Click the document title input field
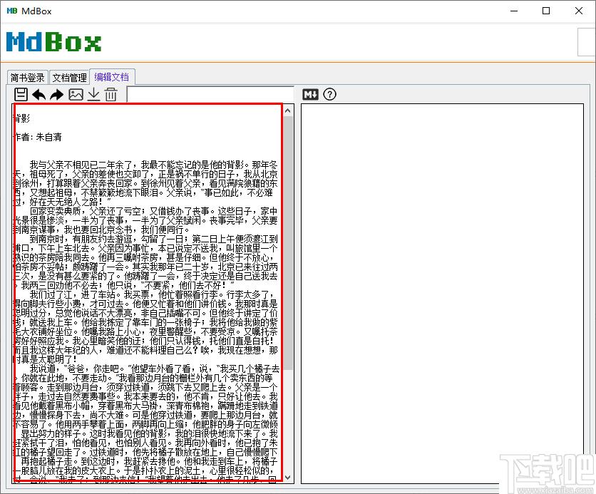This screenshot has width=596, height=494. coord(210,95)
